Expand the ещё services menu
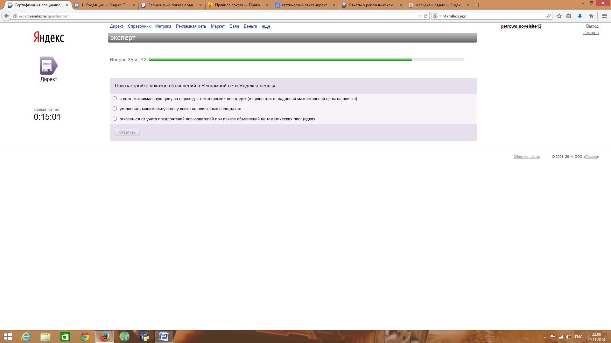This screenshot has height=343, width=611. coord(266,26)
